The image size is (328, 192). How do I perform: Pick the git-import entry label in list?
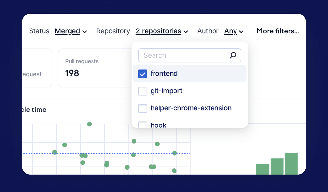166,91
